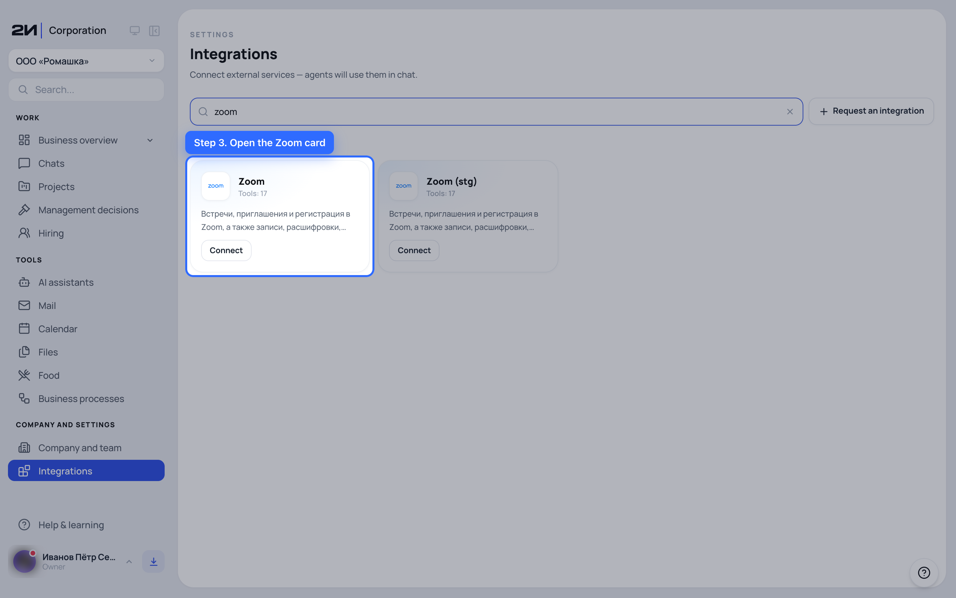
Task: Open the Zoom (stg) card title
Action: coord(451,181)
